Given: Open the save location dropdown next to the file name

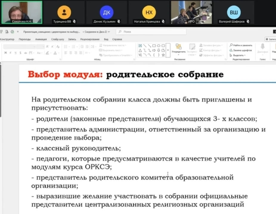Looking at the screenshot, I should pos(109,31).
